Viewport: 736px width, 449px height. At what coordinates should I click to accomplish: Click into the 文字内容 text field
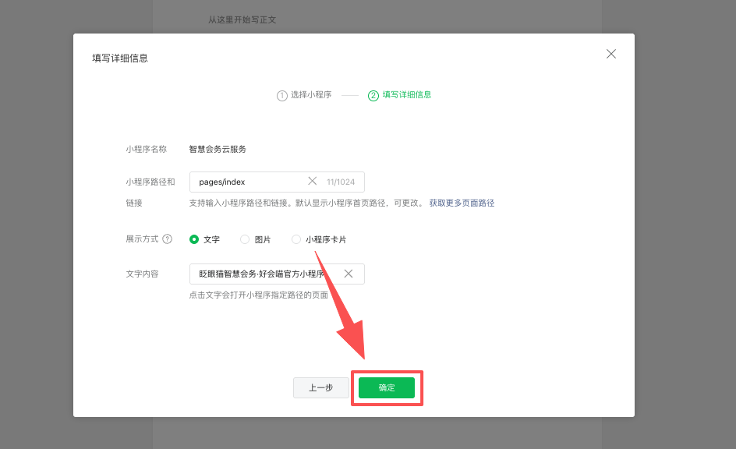pyautogui.click(x=261, y=274)
